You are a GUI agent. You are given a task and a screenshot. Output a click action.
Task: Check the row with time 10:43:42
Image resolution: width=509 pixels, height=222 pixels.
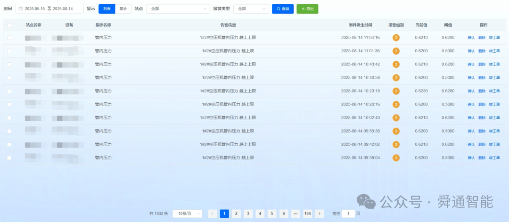[x=9, y=64]
